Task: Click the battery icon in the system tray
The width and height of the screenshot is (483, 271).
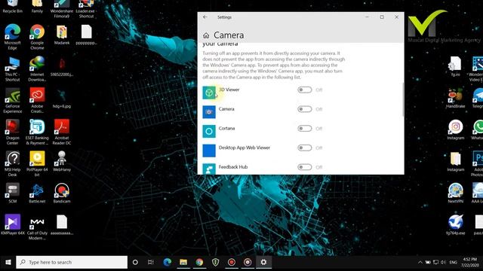Action: point(428,263)
